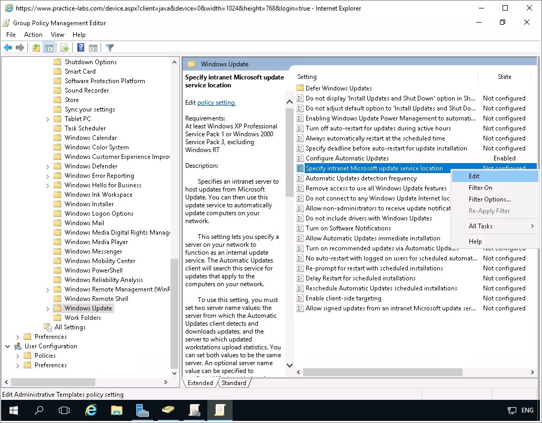This screenshot has width=542, height=423.
Task: Select the Windows PowerShell folder
Action: [93, 270]
